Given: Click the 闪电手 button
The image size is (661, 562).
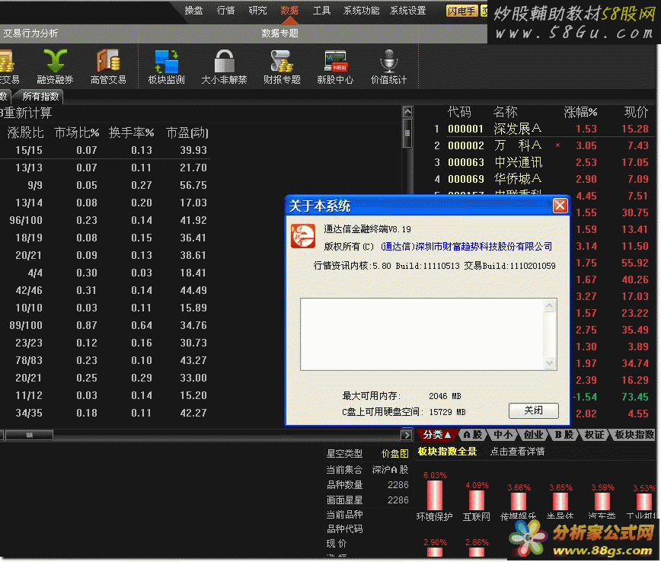Looking at the screenshot, I should 461,11.
